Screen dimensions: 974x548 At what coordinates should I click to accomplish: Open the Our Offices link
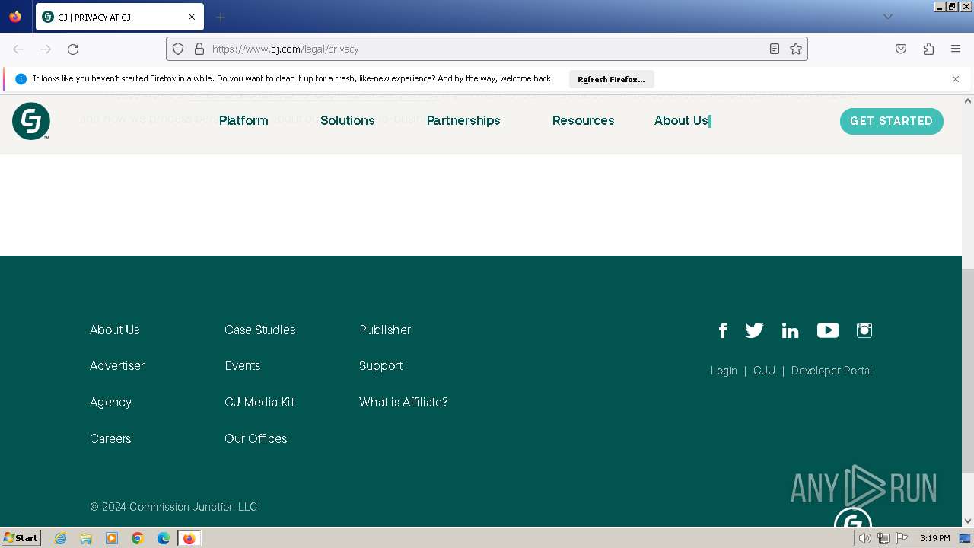click(256, 438)
